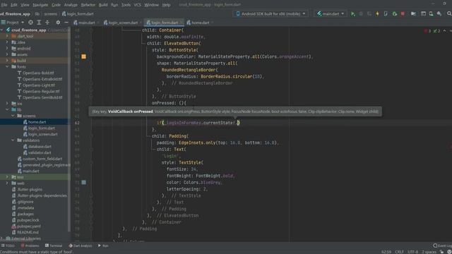Open Search Everywhere magnifier icon
Viewport: 452px width, 254px height.
[x=449, y=14]
